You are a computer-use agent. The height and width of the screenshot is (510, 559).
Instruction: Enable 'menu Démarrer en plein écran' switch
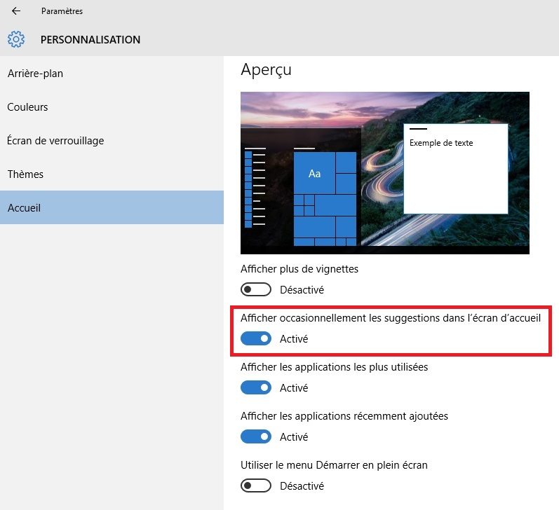coord(255,486)
